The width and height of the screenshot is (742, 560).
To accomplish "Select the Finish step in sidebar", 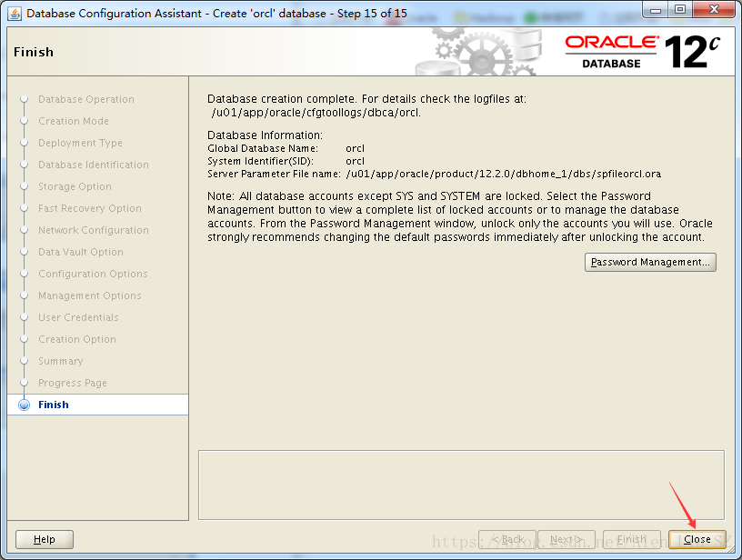I will click(98, 405).
